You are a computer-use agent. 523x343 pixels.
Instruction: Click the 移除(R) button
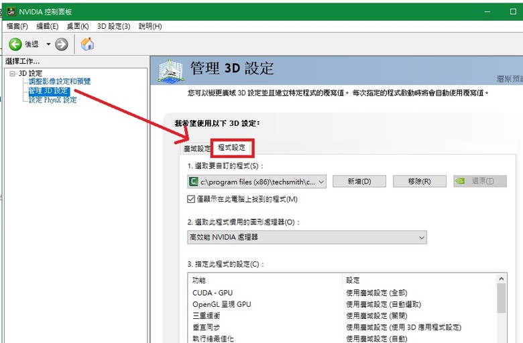click(420, 182)
